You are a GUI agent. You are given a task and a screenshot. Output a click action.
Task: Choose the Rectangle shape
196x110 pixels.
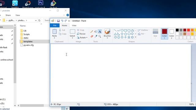(x=125, y=30)
